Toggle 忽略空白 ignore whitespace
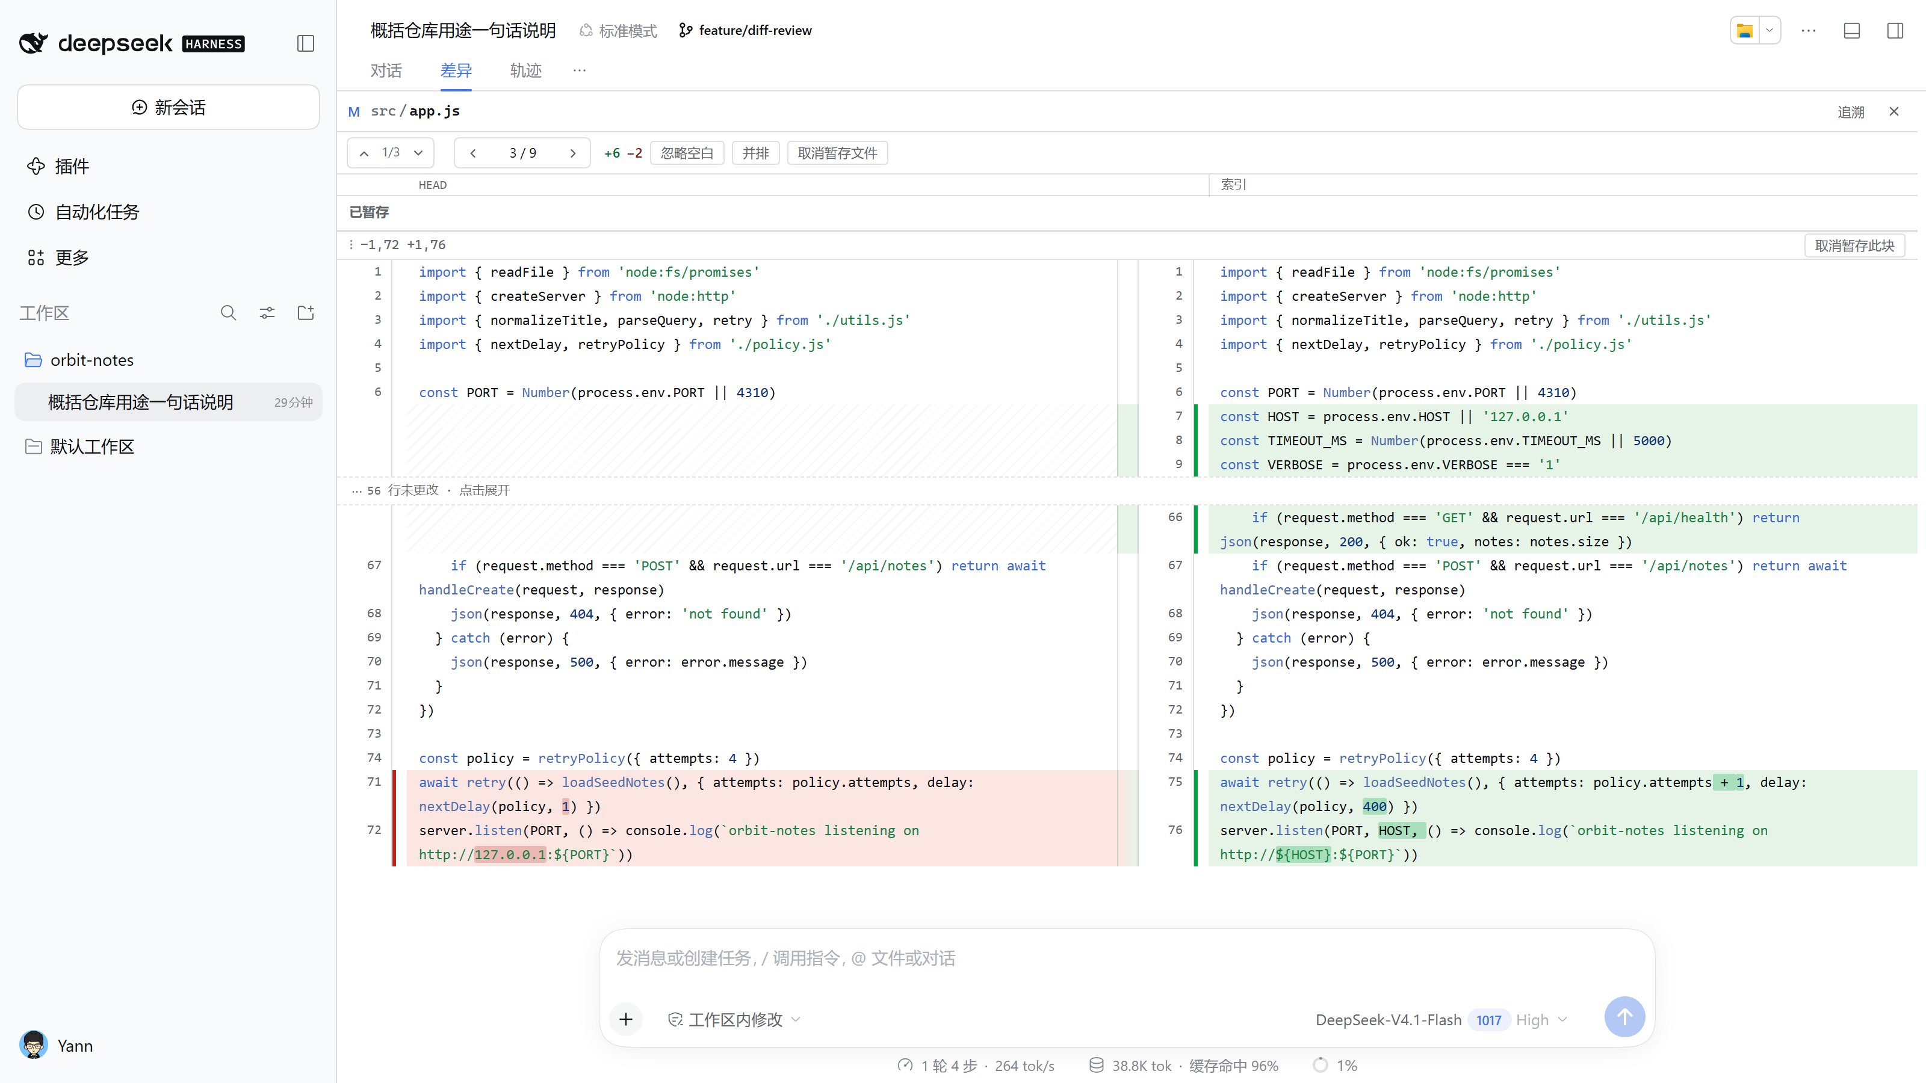This screenshot has width=1926, height=1083. tap(686, 153)
